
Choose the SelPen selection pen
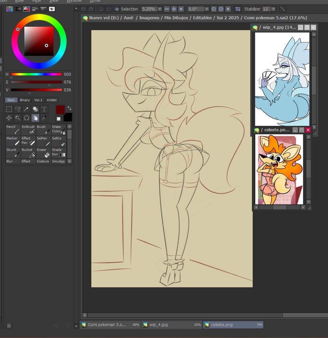(x=43, y=141)
